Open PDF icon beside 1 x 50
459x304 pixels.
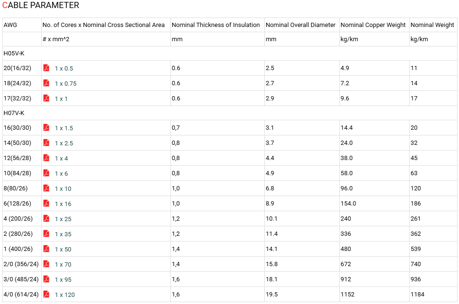pos(46,249)
